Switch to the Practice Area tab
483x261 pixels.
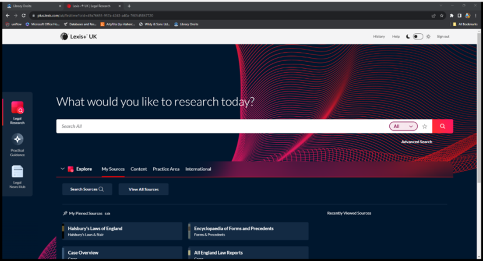(166, 169)
